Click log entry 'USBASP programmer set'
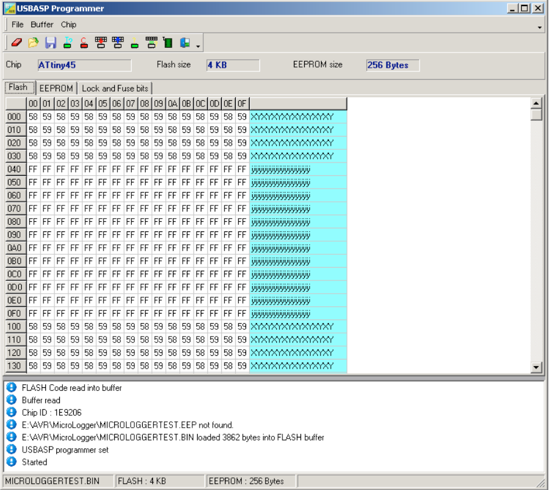 (65, 450)
